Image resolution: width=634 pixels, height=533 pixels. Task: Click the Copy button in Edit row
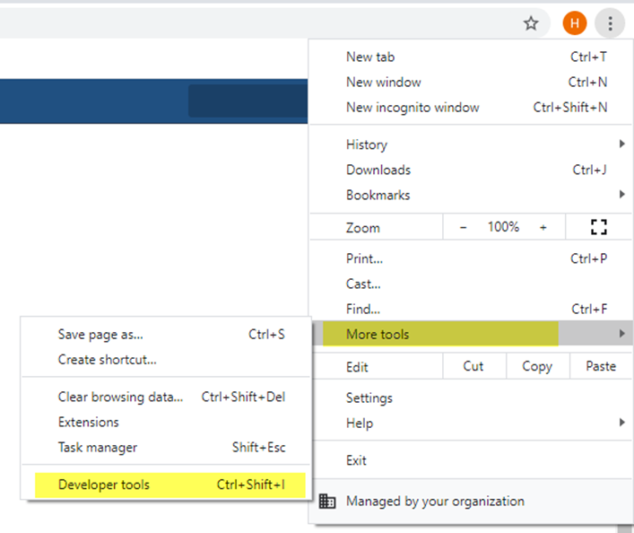[x=538, y=366]
